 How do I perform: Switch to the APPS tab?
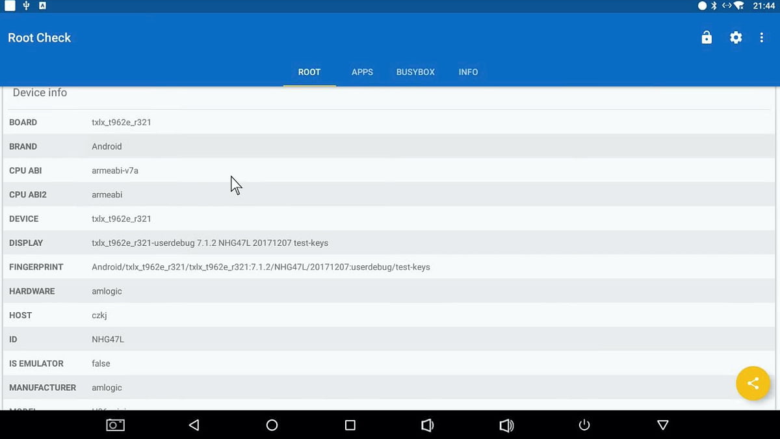click(362, 72)
